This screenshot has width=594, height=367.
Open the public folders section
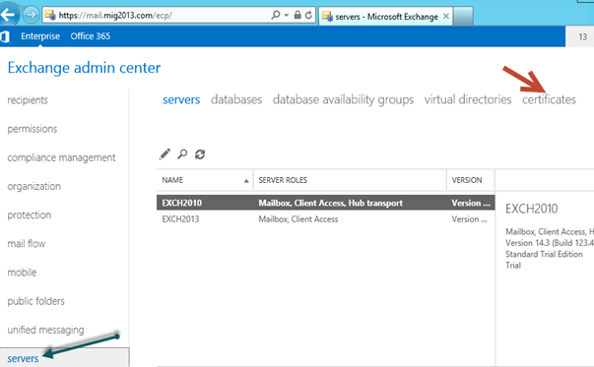pos(36,301)
